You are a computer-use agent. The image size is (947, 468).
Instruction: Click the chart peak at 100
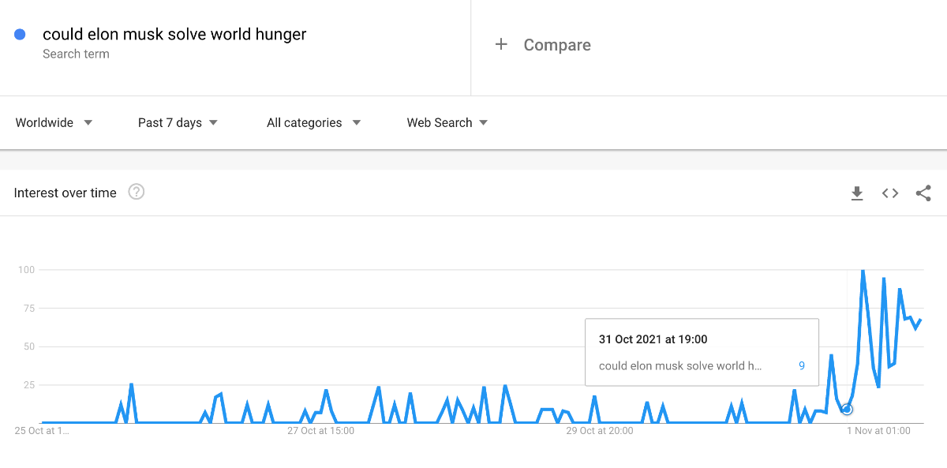pyautogui.click(x=863, y=271)
